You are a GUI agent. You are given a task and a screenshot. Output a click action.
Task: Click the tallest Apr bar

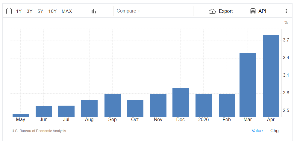click(271, 76)
